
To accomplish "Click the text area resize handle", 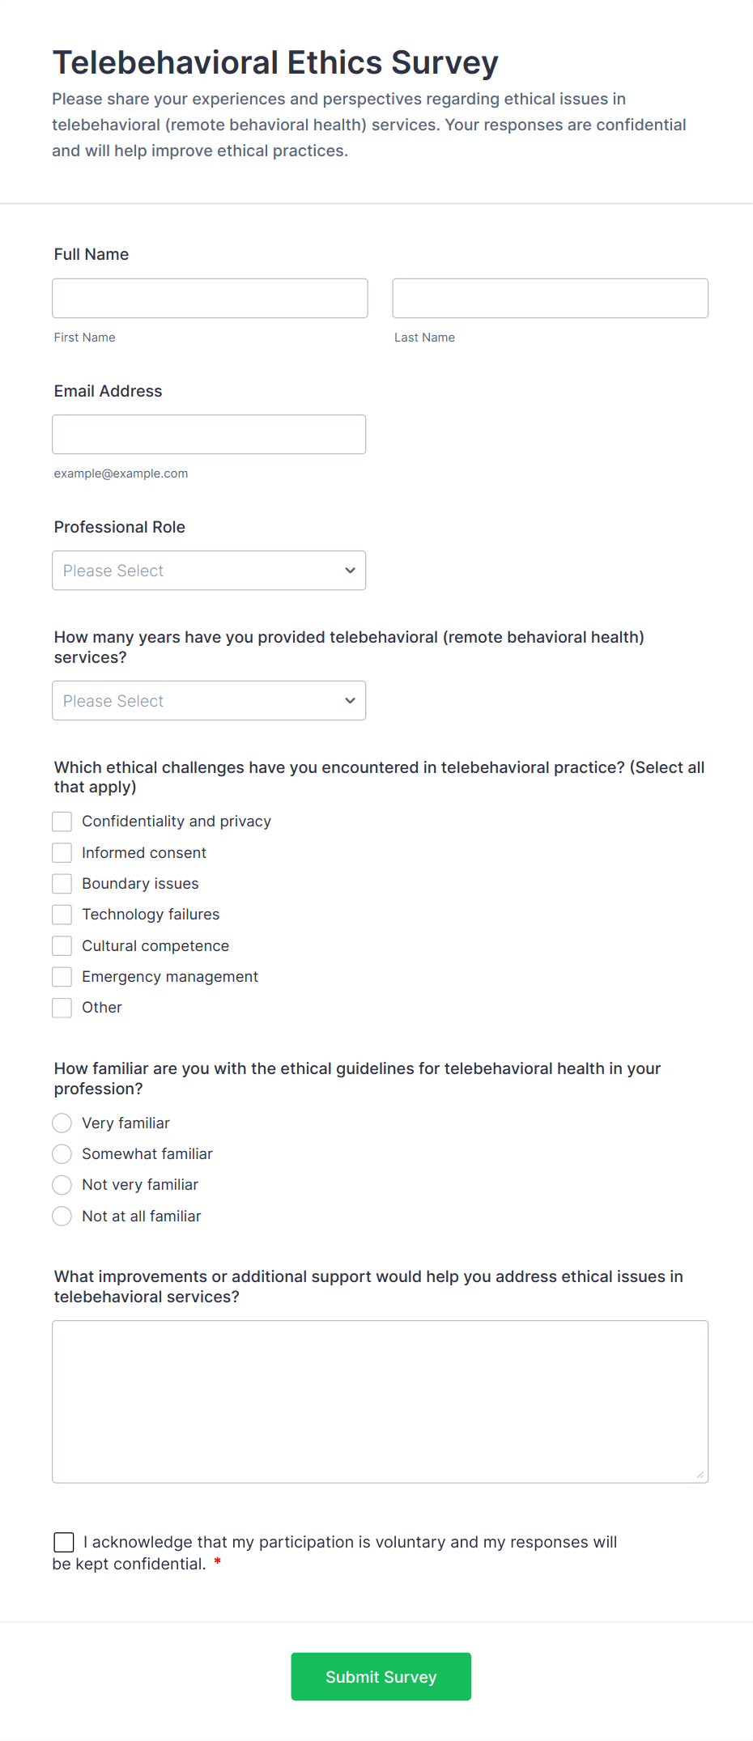I will (x=700, y=1475).
